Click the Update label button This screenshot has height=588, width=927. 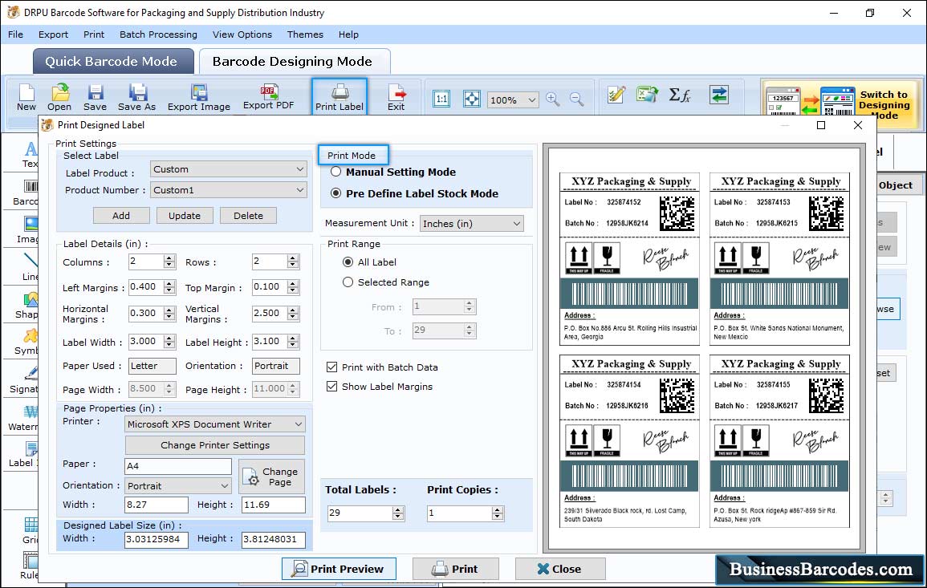point(185,216)
